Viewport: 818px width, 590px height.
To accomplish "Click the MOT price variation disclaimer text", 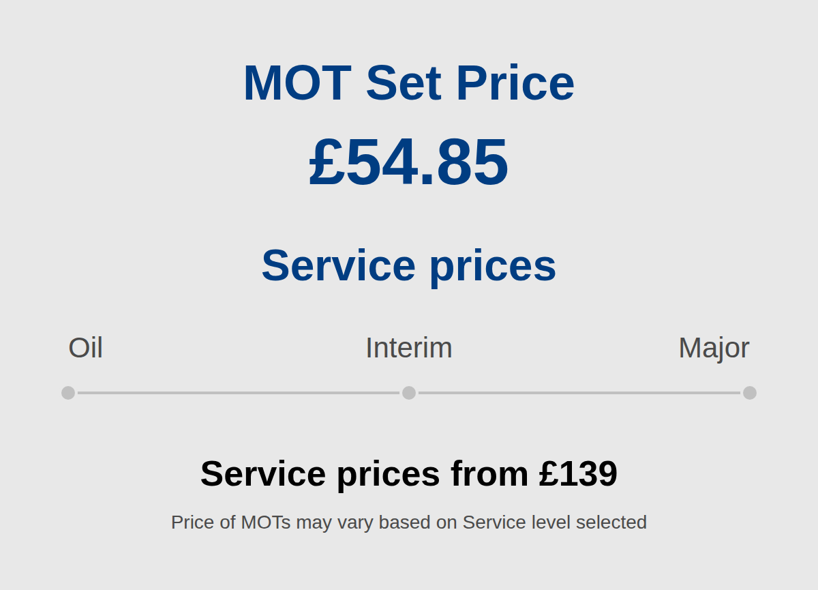I will coord(409,522).
